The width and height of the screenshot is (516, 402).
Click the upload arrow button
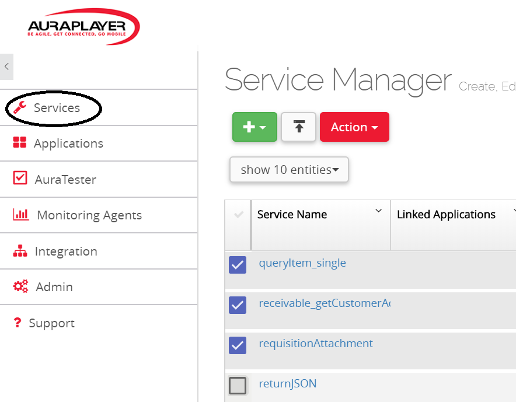298,127
